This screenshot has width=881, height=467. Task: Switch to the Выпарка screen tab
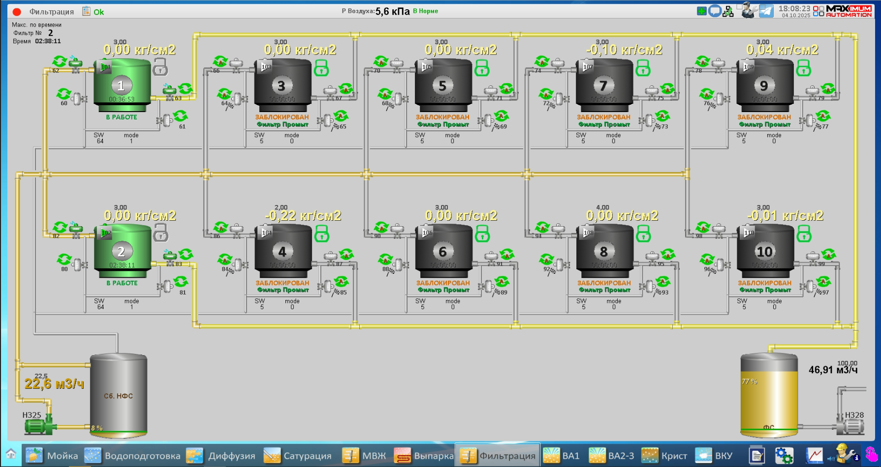[x=423, y=456]
